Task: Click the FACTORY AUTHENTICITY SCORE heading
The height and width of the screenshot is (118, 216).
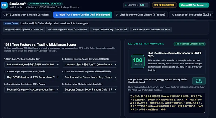Action: pyautogui.click(x=146, y=44)
